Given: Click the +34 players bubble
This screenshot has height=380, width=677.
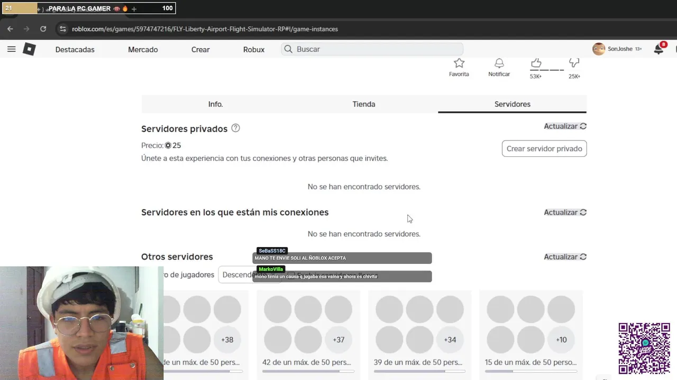Looking at the screenshot, I should tap(450, 339).
